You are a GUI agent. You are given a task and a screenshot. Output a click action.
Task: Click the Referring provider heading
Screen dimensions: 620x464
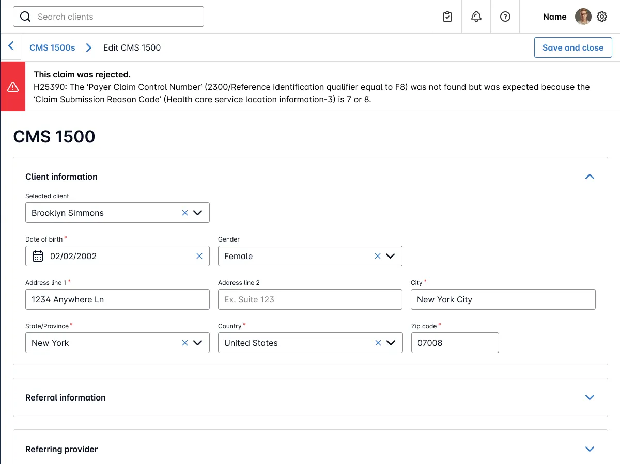(61, 449)
